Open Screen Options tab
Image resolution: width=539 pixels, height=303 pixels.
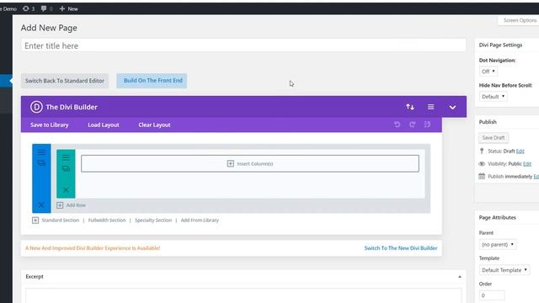520,20
